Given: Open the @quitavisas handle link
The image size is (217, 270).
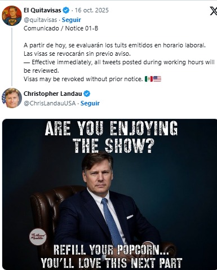Looking at the screenshot, I should coord(41,20).
